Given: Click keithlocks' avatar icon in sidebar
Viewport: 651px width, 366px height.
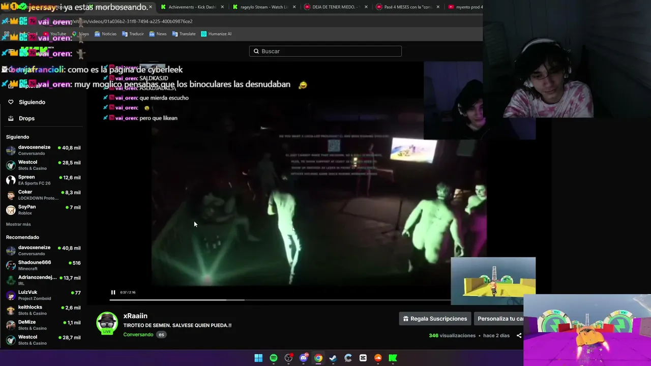Looking at the screenshot, I should (11, 310).
